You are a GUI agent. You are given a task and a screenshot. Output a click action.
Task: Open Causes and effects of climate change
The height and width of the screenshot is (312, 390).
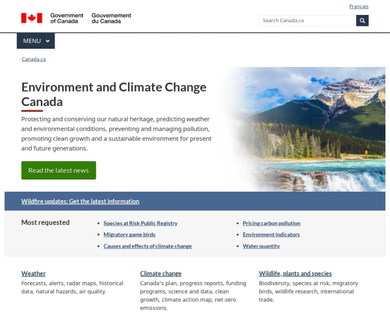pos(148,246)
